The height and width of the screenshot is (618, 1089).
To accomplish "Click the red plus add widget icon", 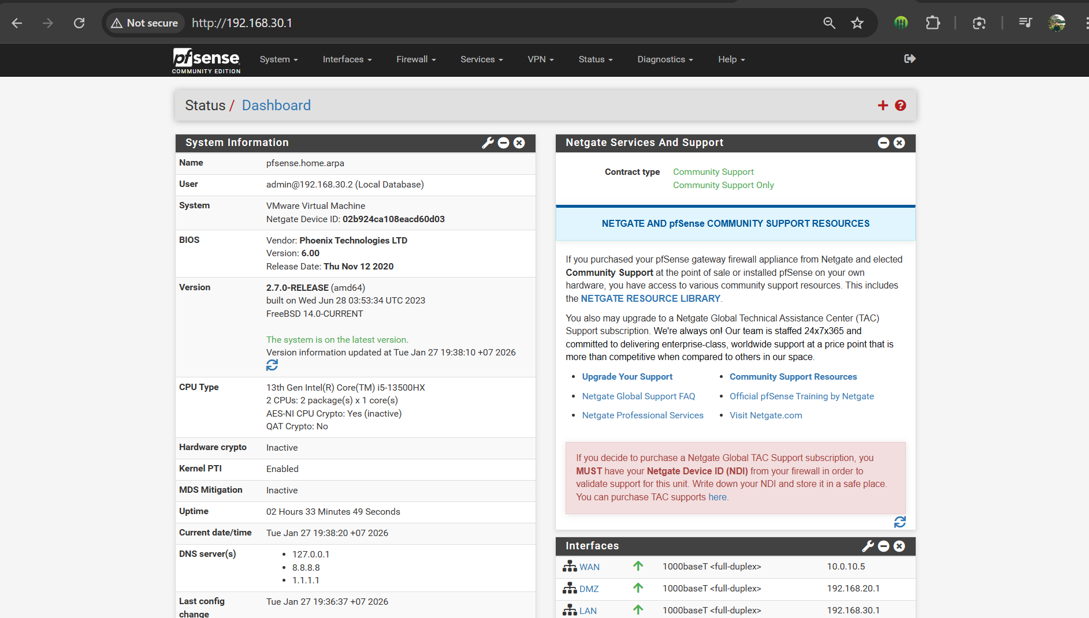I will click(882, 106).
